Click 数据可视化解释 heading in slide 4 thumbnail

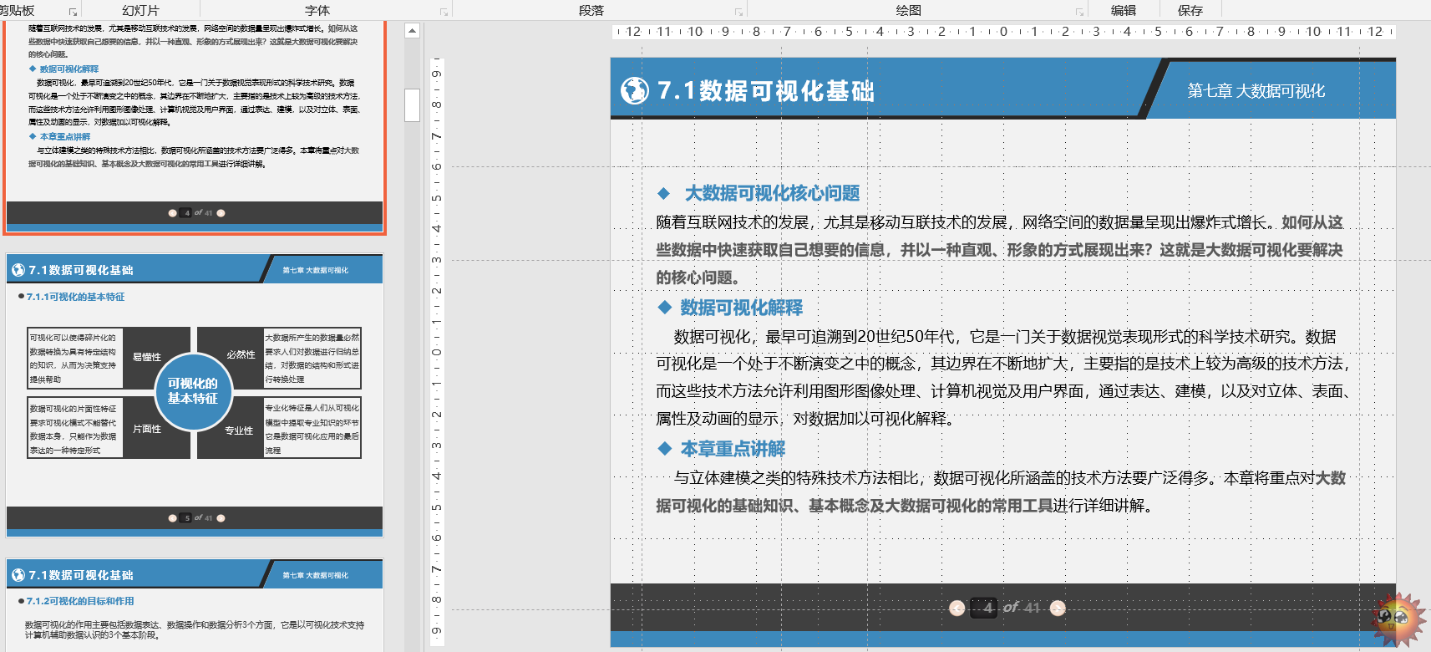pyautogui.click(x=69, y=69)
